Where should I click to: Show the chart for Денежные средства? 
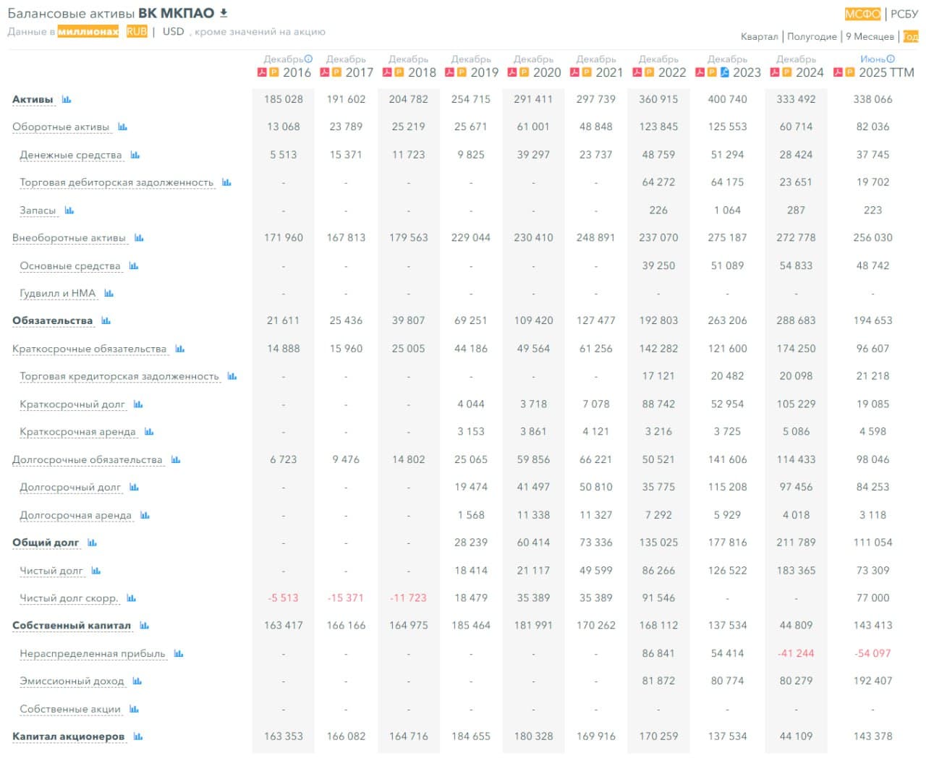pyautogui.click(x=135, y=156)
